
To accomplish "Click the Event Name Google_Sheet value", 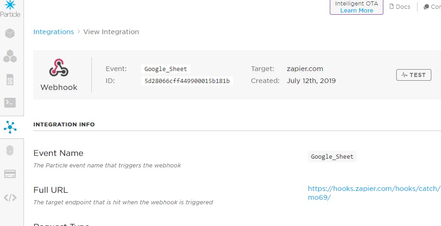I will click(x=332, y=156).
